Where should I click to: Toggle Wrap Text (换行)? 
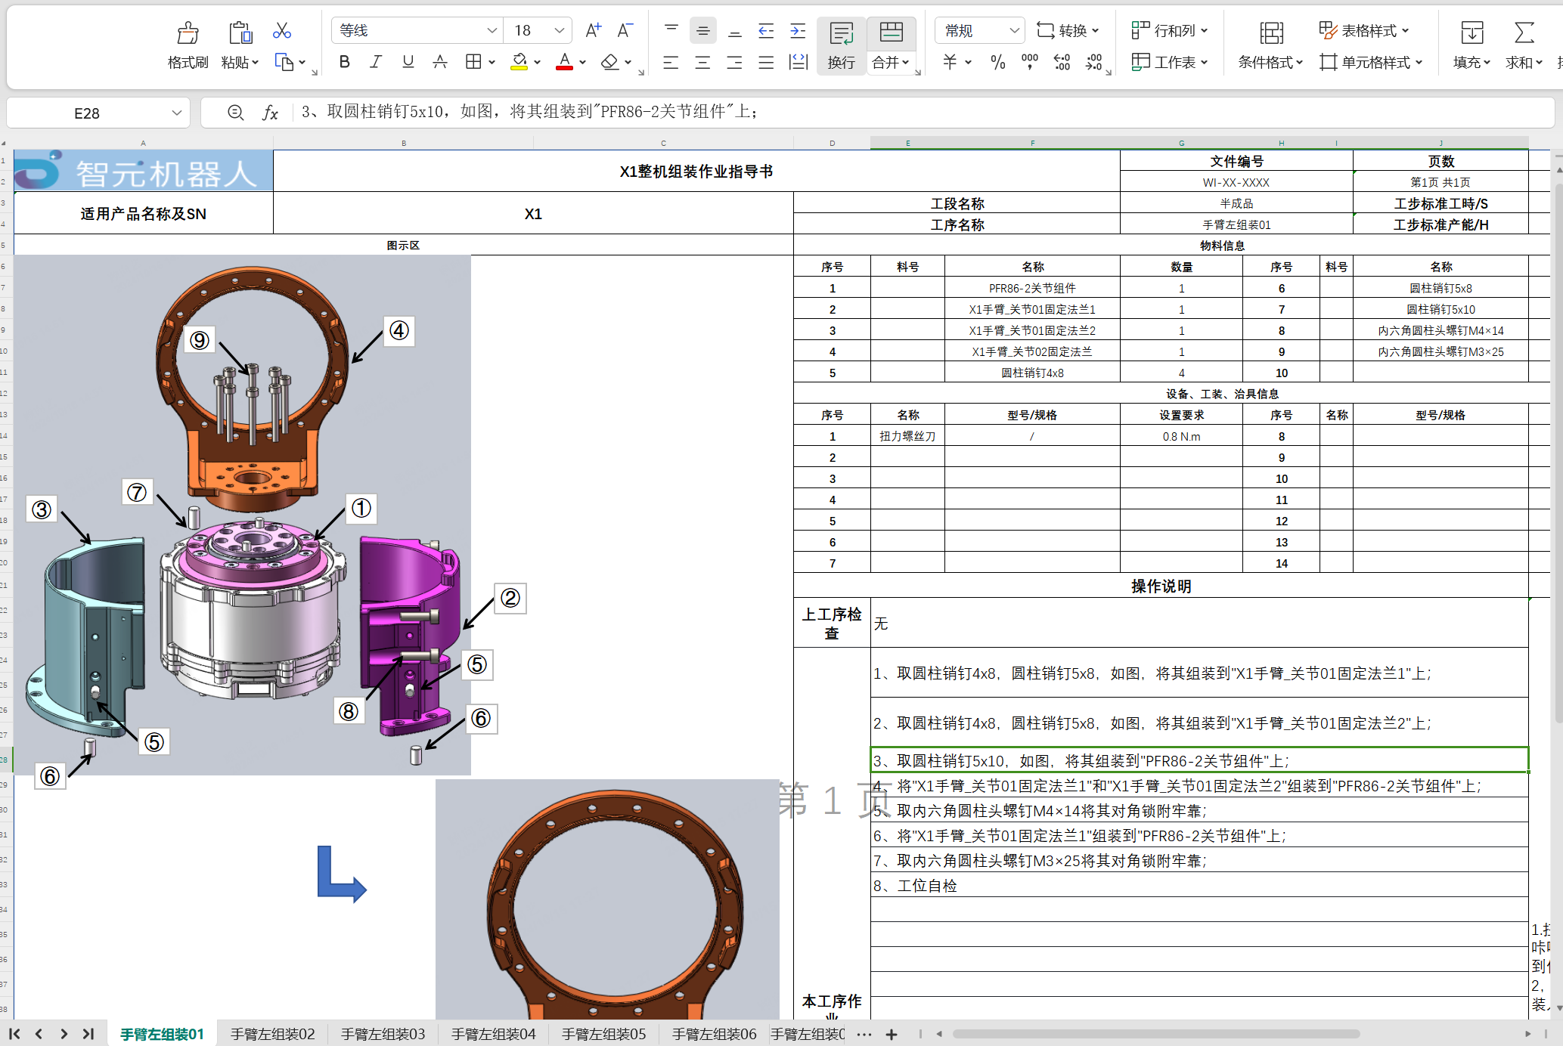[x=841, y=45]
